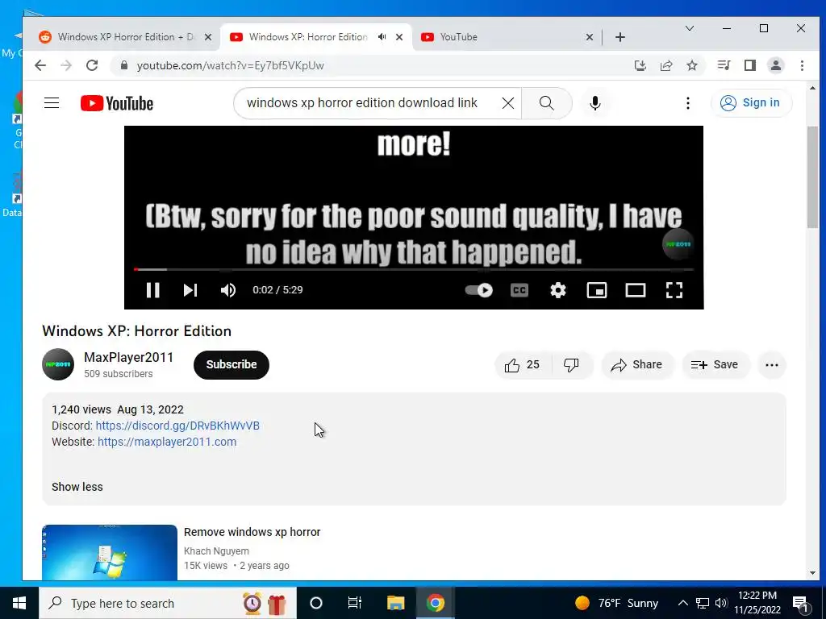
Task: Save the video to a playlist
Action: coord(715,365)
